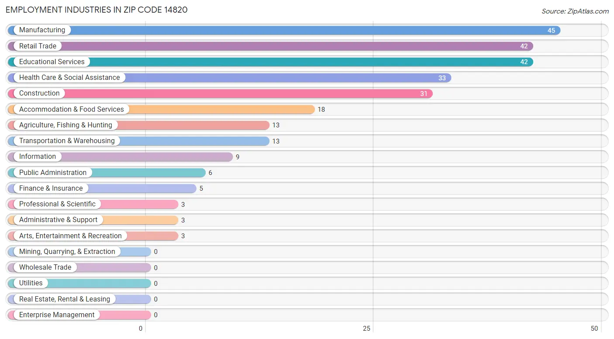Image resolution: width=614 pixels, height=339 pixels.
Task: Click the Mining value 0
Action: point(155,252)
